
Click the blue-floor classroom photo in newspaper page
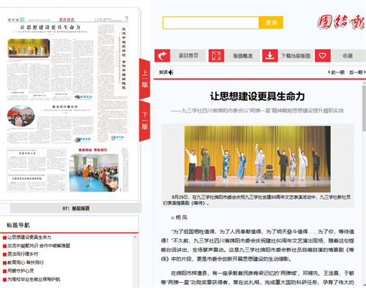coord(94,173)
